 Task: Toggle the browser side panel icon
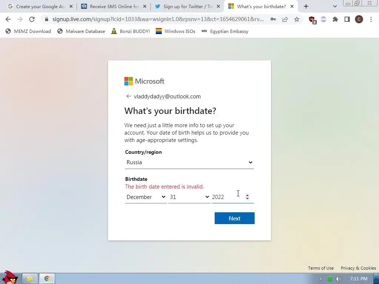click(x=347, y=19)
